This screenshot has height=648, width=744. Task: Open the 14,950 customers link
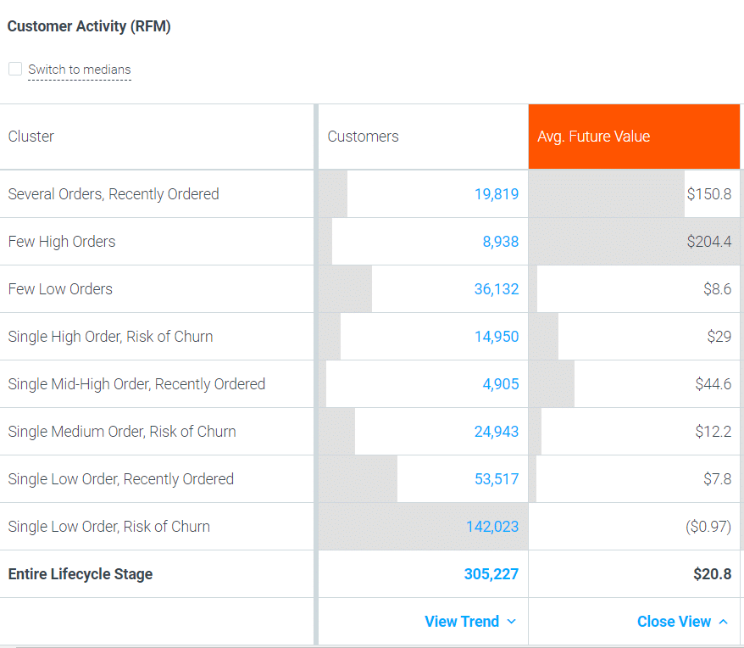pos(497,337)
